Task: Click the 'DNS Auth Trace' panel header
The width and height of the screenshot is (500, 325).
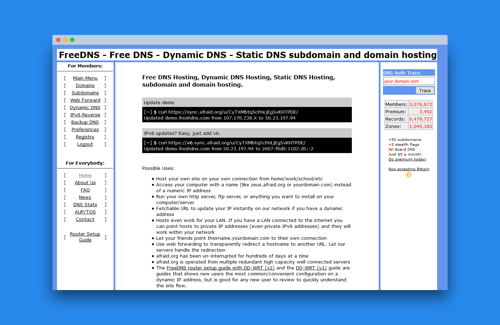Action: click(x=409, y=73)
